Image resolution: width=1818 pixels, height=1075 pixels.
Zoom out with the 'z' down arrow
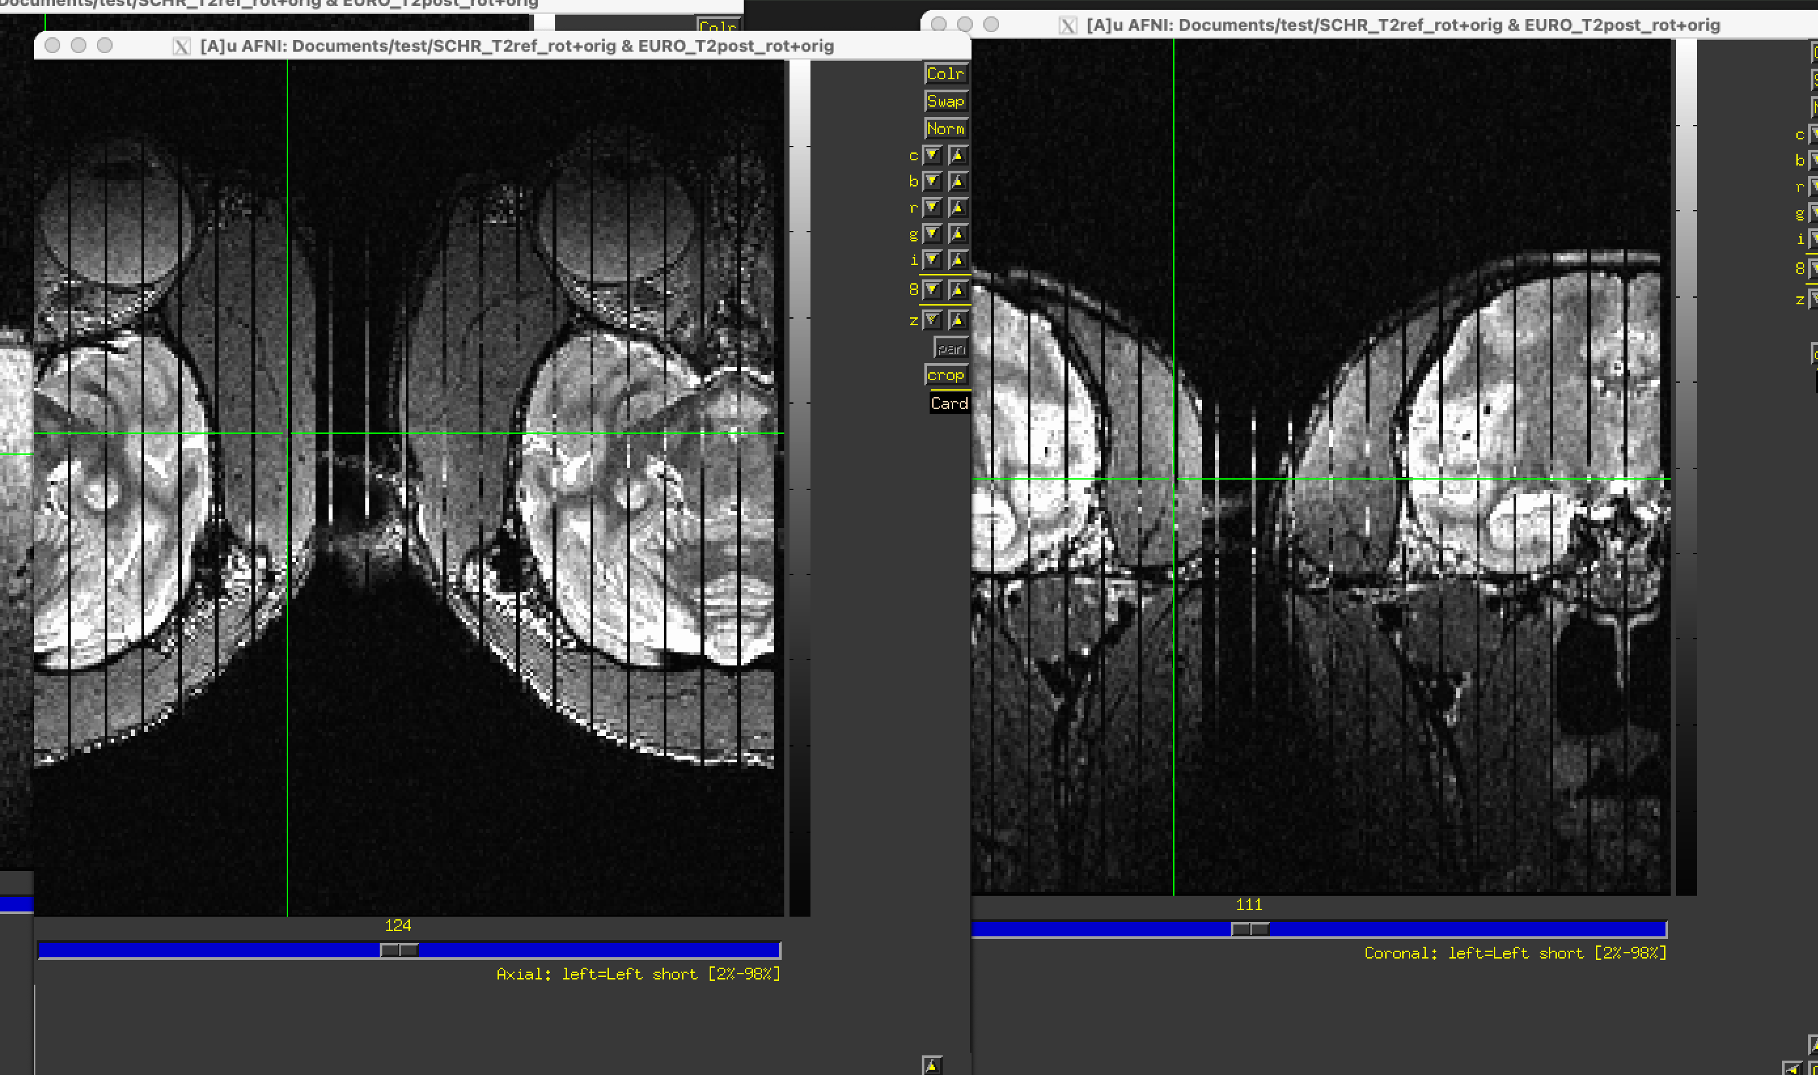coord(932,319)
